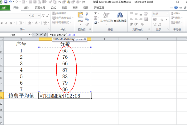The height and width of the screenshot is (125, 187).
Task: Click cell containing 修剪平均值
Action: tap(21, 96)
